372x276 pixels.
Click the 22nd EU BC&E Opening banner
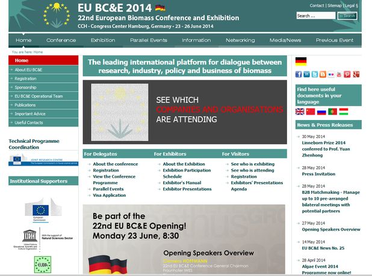tap(184, 239)
